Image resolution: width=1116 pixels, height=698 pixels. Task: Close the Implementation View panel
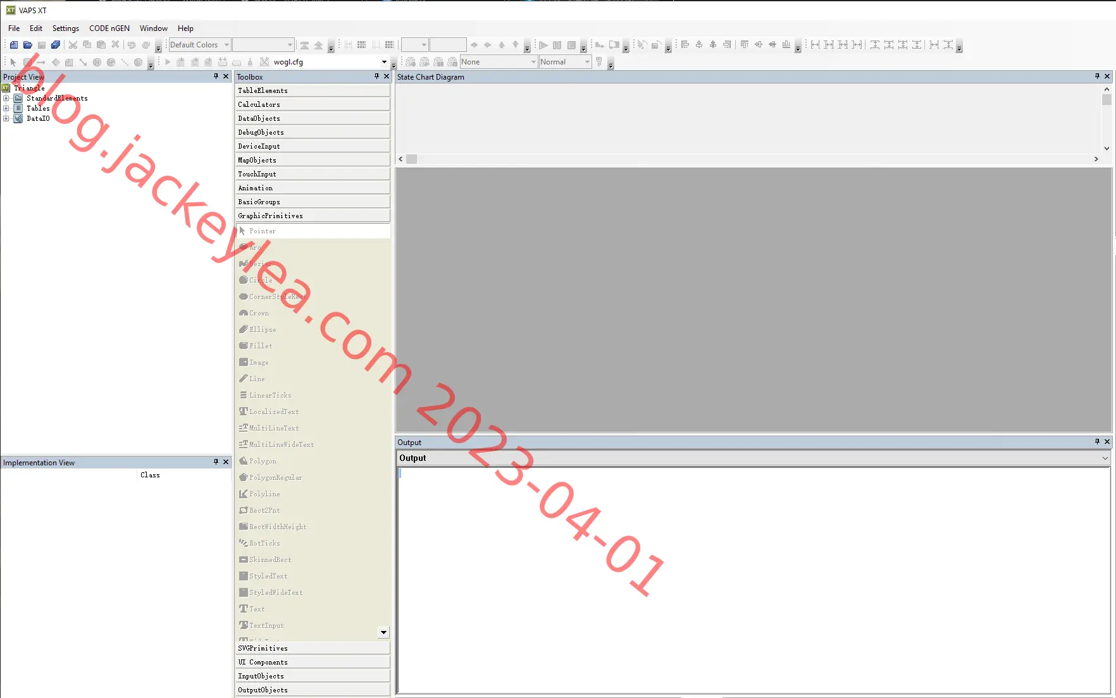tap(226, 462)
